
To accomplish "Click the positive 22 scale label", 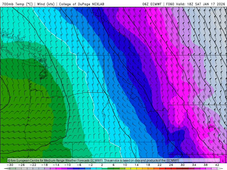I will tap(159, 165).
